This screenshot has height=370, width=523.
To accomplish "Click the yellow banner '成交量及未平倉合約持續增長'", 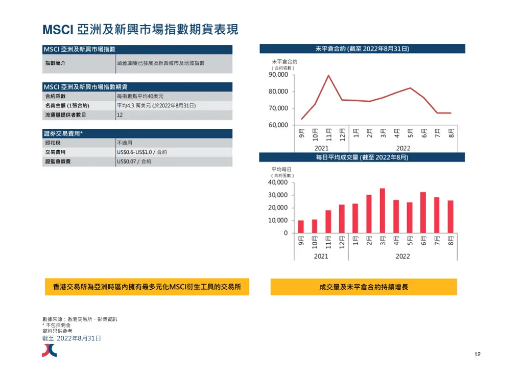I will point(364,287).
